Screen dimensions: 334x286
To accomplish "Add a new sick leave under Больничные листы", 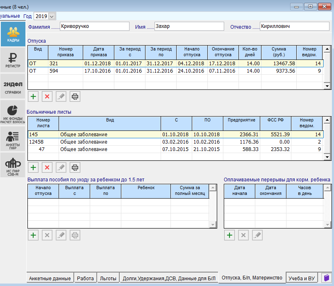I will point(33,167).
